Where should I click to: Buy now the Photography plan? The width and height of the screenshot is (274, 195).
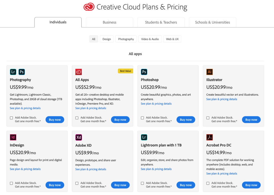tap(55, 120)
